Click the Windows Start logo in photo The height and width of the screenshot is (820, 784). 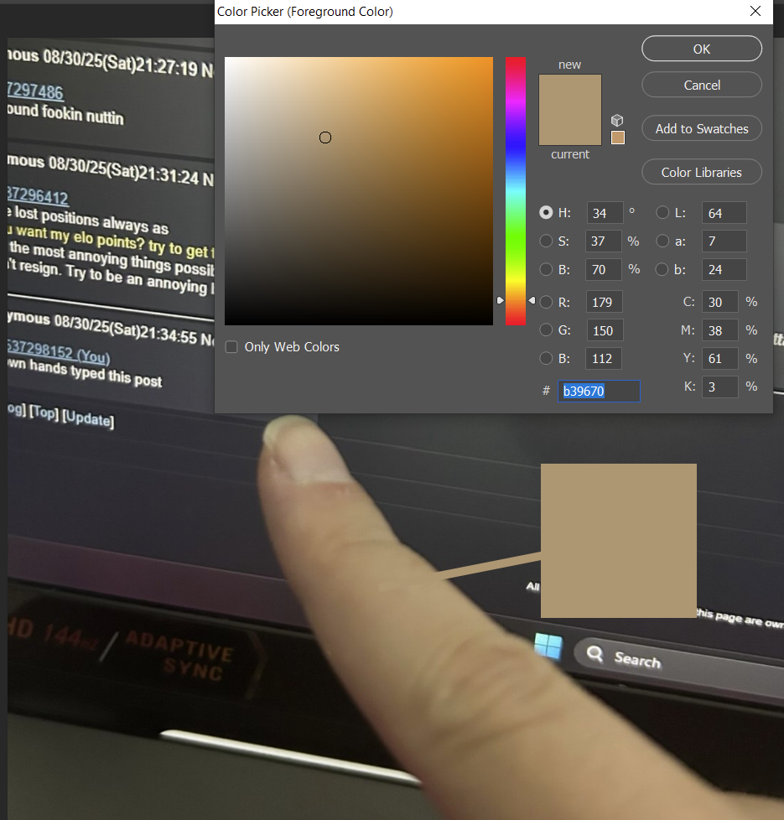pyautogui.click(x=548, y=646)
